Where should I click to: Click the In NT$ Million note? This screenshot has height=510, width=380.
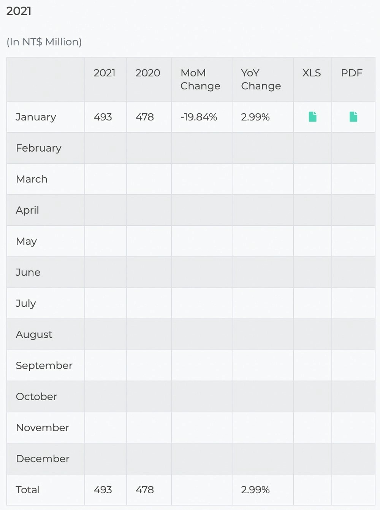[x=44, y=42]
